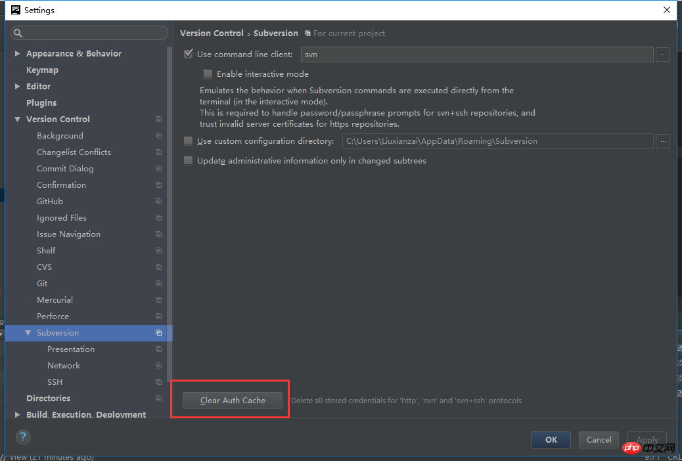Image resolution: width=682 pixels, height=461 pixels.
Task: Click the project-level icon beside Ignored Files
Action: click(x=158, y=218)
